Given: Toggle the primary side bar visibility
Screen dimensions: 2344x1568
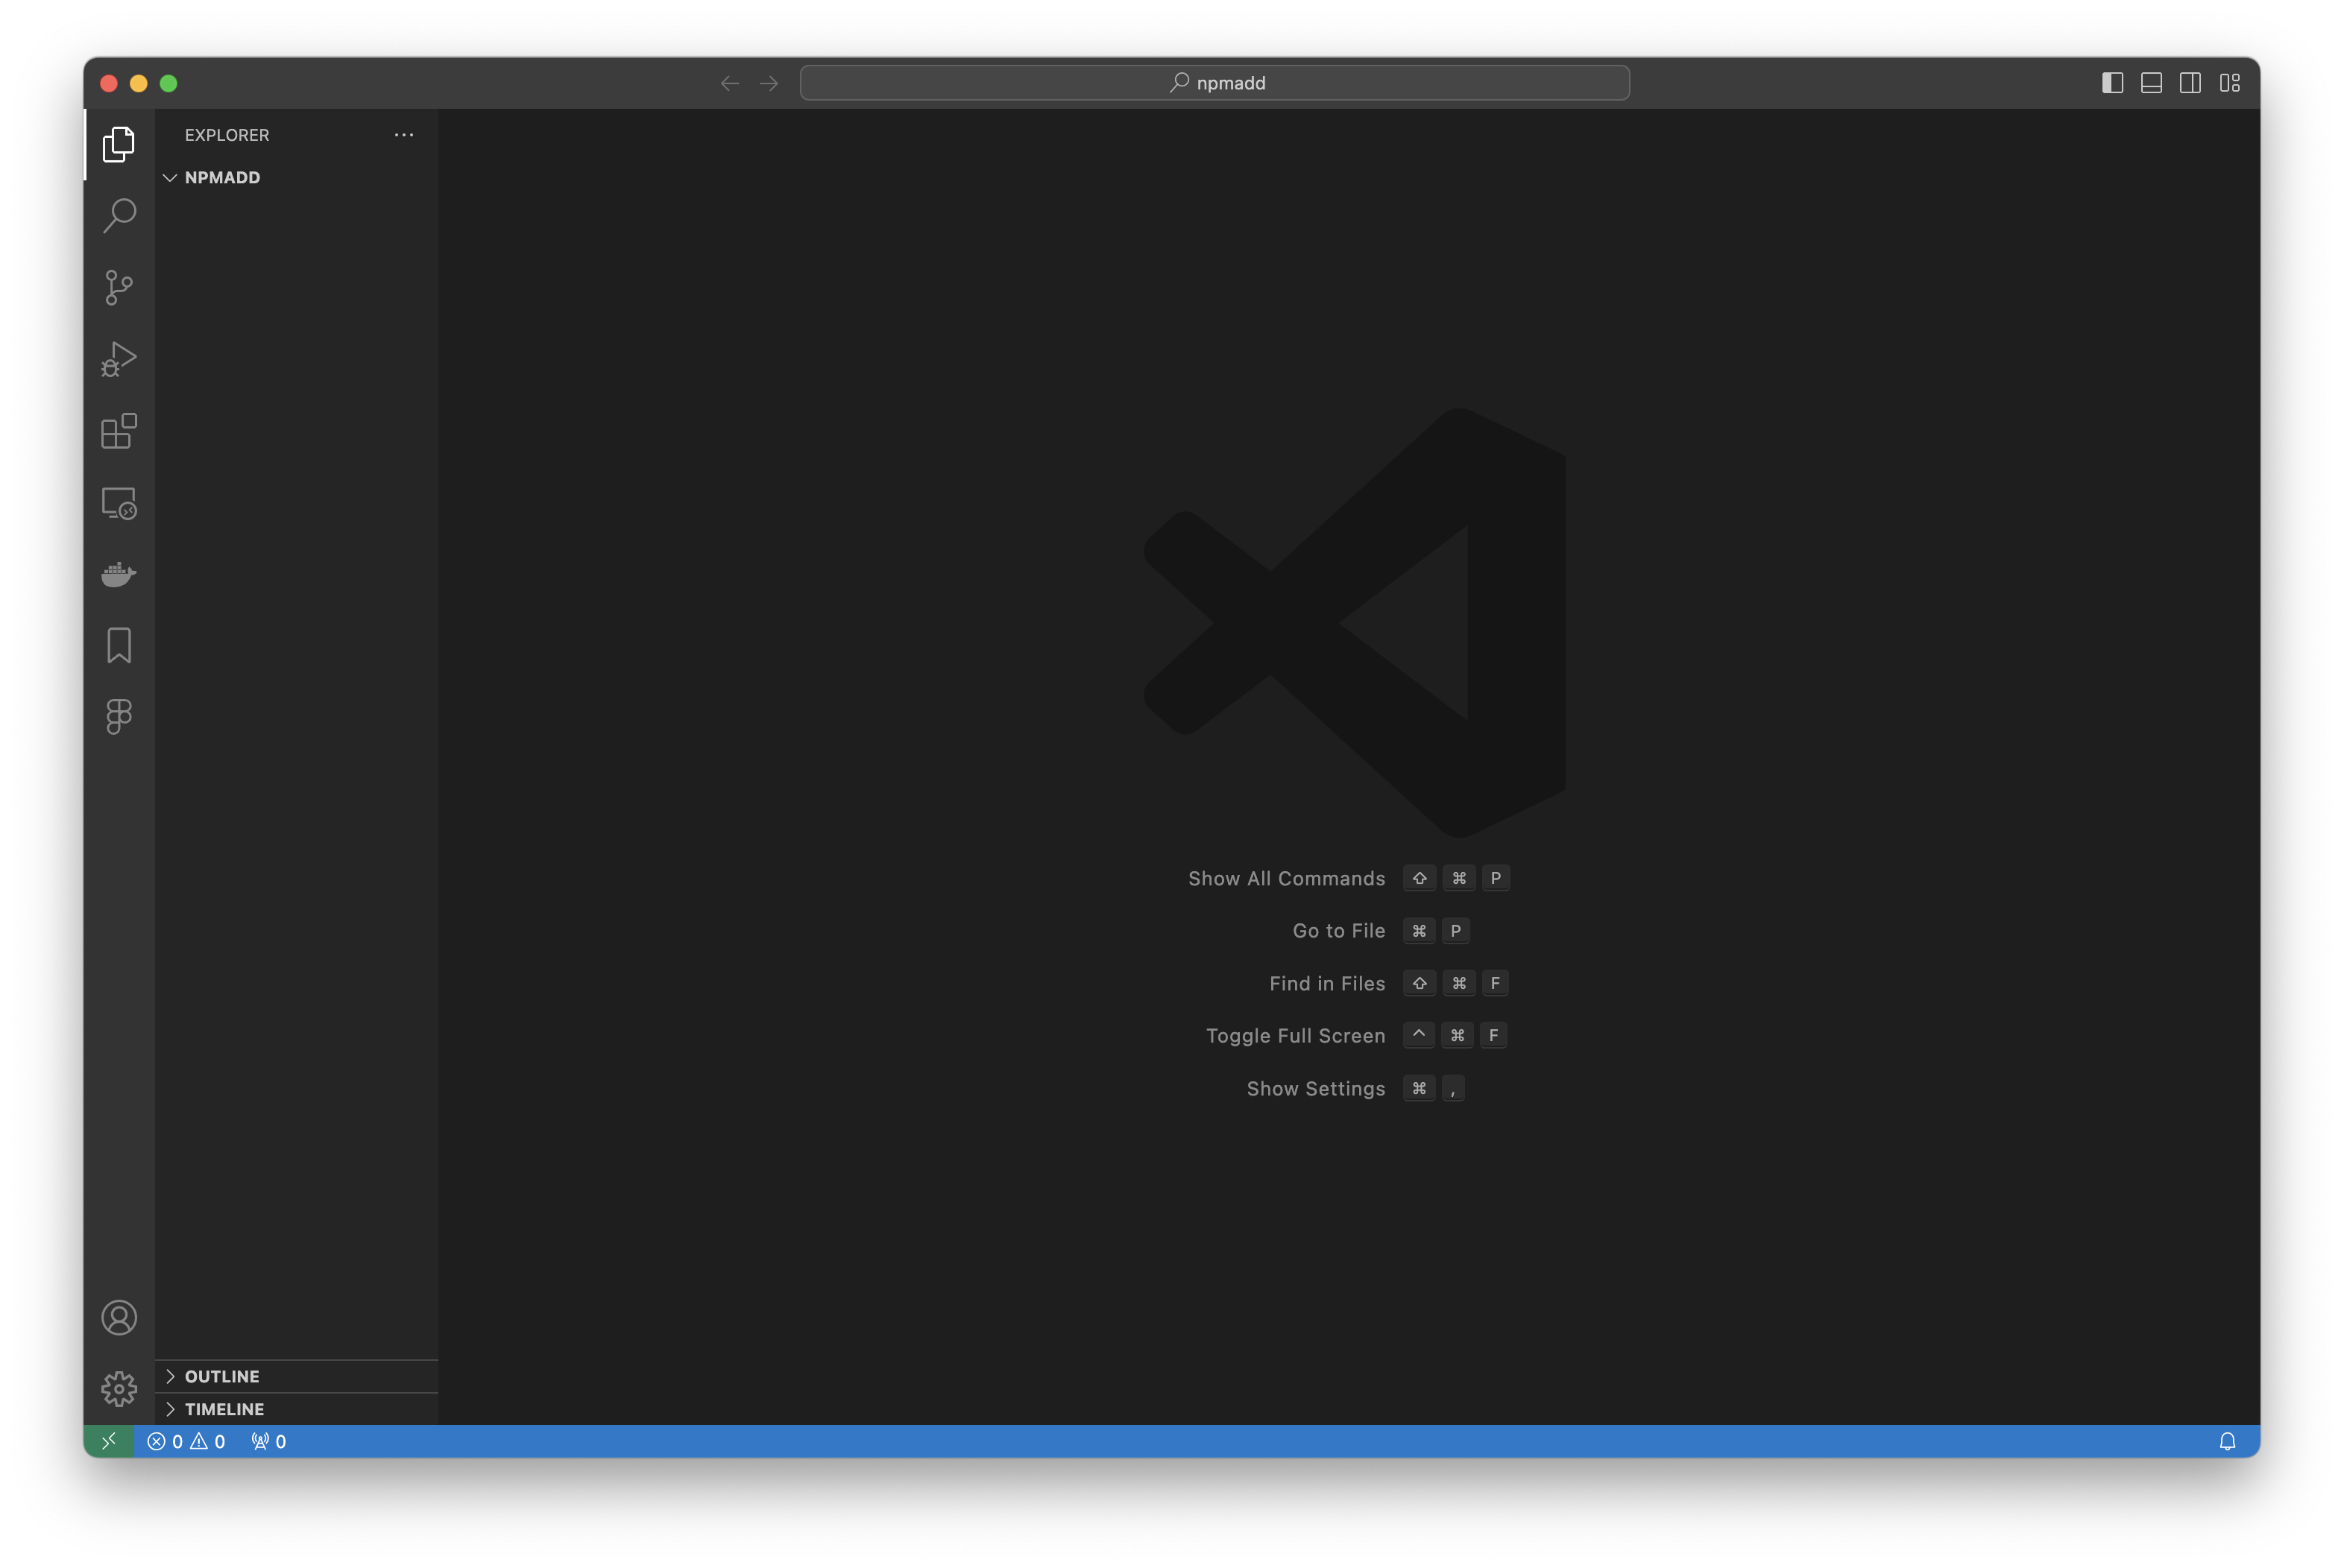Looking at the screenshot, I should coord(2112,83).
